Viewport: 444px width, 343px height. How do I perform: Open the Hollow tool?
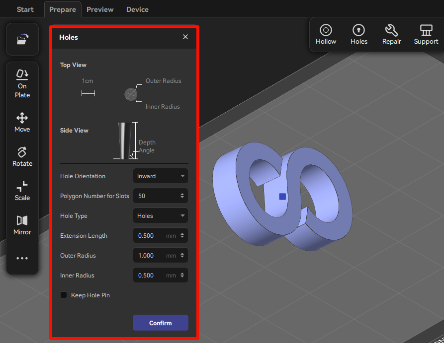326,35
